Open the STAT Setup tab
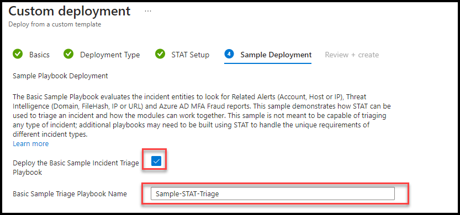 tap(191, 55)
